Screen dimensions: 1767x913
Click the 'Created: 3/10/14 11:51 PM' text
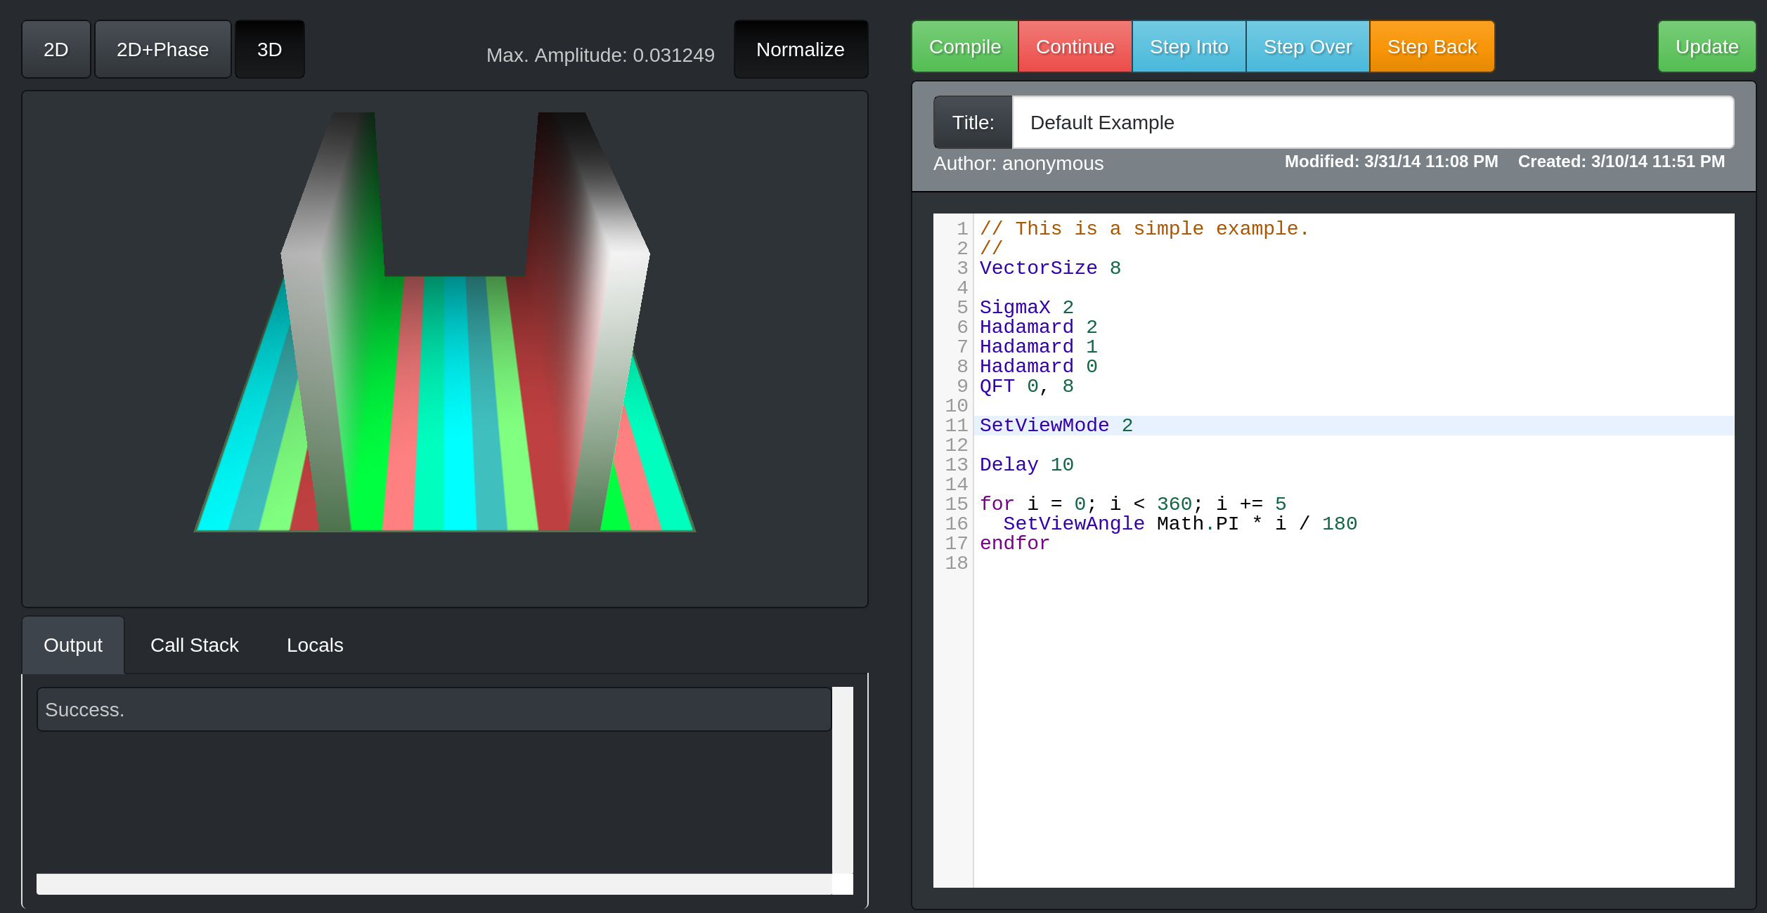click(x=1621, y=162)
